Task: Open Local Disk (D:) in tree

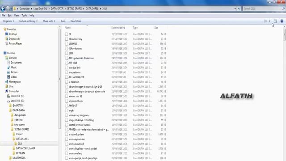Action: 17,101
